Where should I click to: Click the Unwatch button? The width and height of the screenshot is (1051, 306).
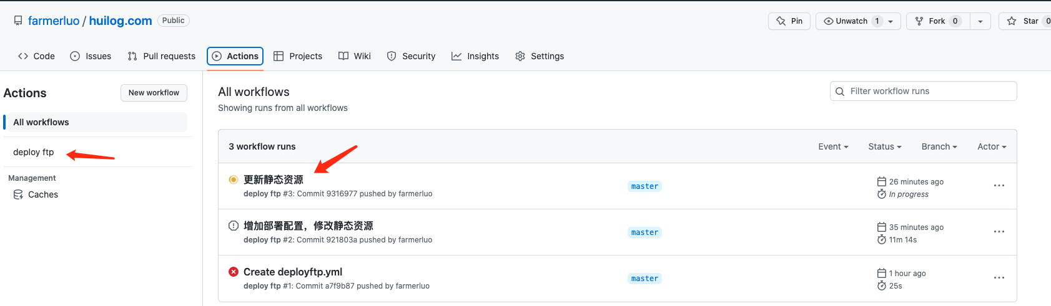coord(858,21)
